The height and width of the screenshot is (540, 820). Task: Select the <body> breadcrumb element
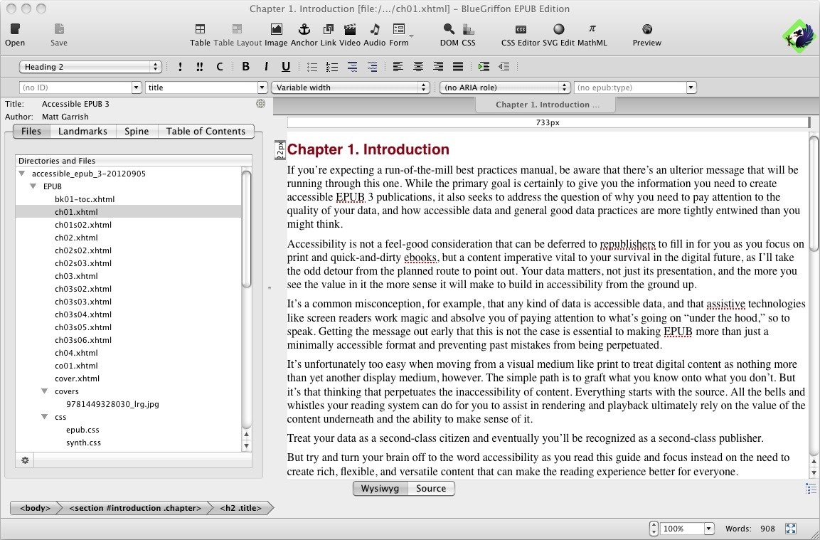pos(35,507)
